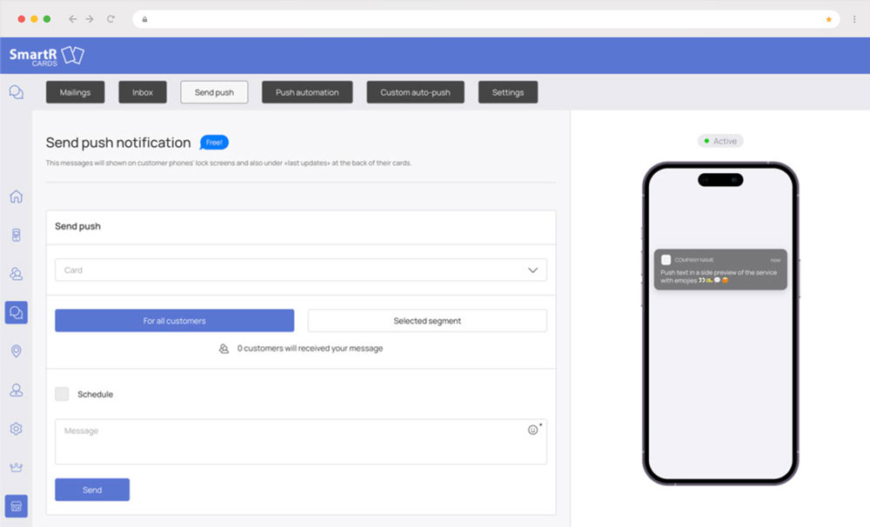Enable the Schedule checkbox
870x527 pixels.
pos(62,394)
